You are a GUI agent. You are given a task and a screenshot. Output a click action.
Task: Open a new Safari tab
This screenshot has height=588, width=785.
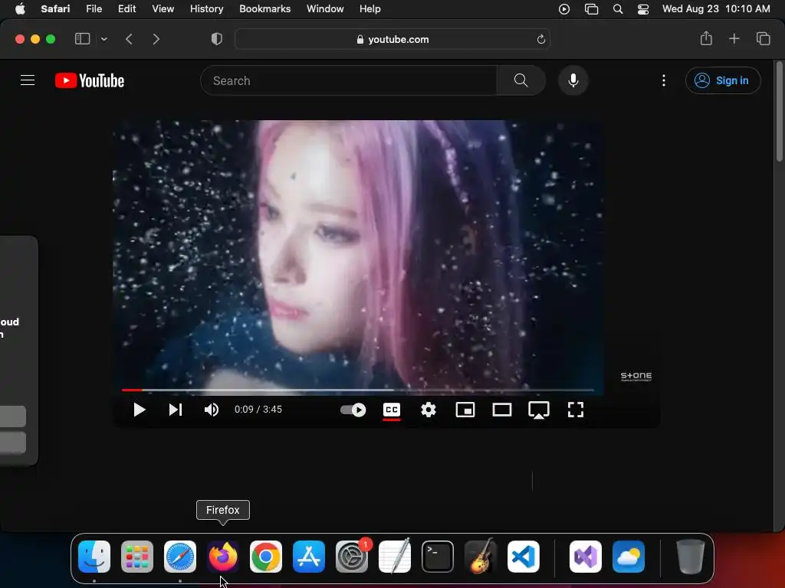click(x=734, y=38)
